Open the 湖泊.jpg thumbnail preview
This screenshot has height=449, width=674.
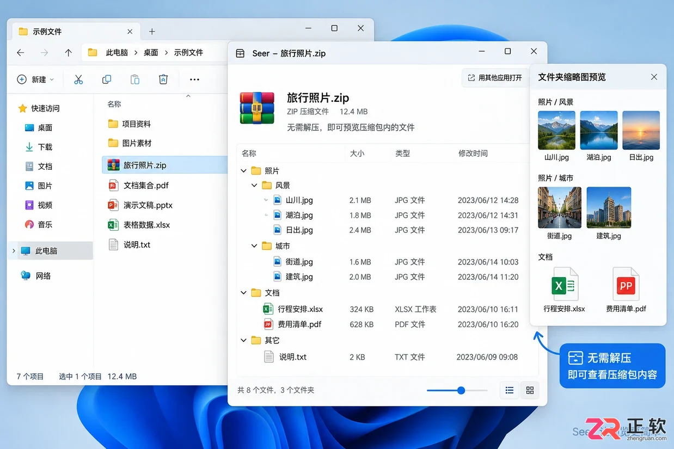pyautogui.click(x=599, y=130)
